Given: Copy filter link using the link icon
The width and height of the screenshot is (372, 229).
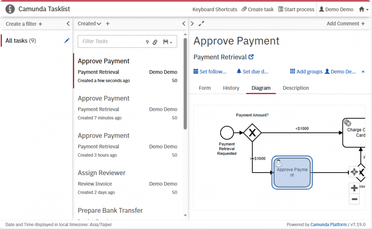Looking at the screenshot, I should [x=155, y=42].
